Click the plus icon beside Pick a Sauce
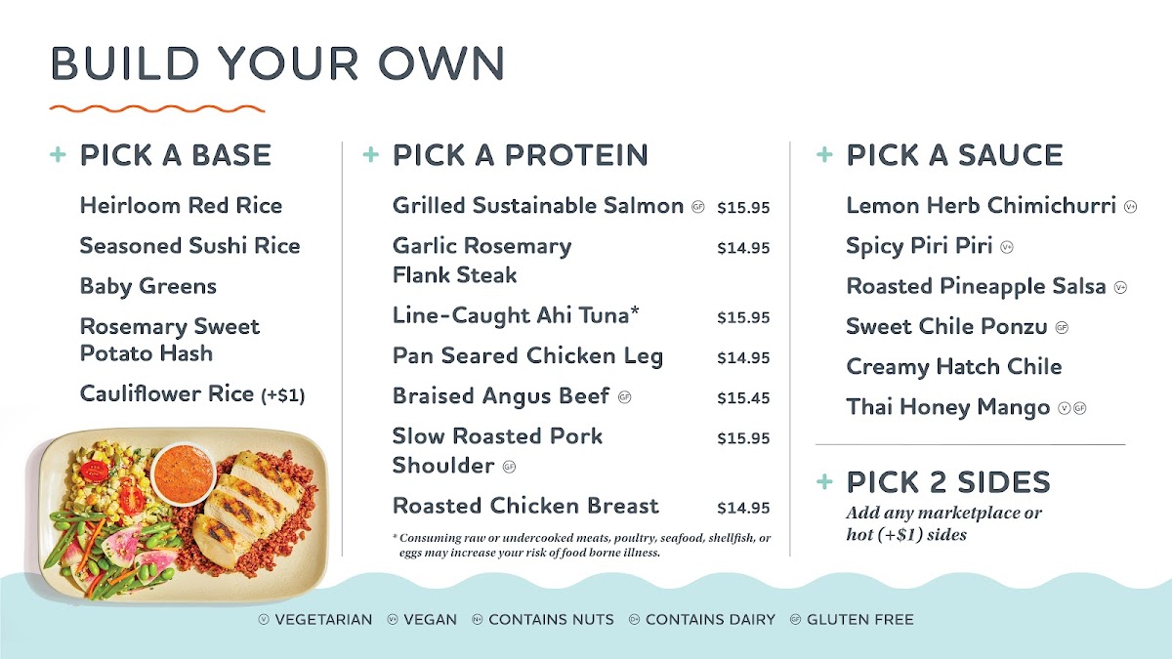The image size is (1172, 659). [825, 154]
